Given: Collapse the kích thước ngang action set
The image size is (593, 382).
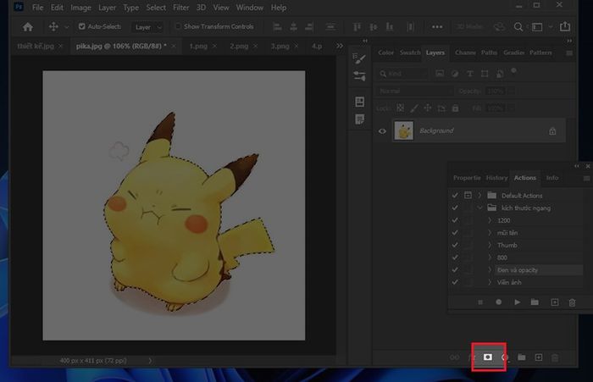Looking at the screenshot, I should click(479, 208).
